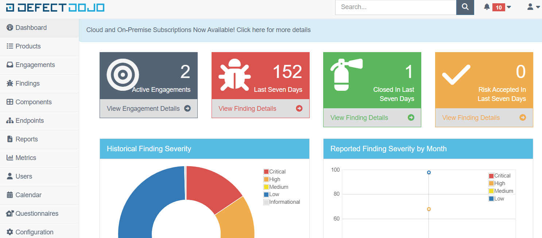The width and height of the screenshot is (542, 238).
Task: Toggle Informational swatch in Historical Finding Severity legend
Action: click(x=266, y=202)
